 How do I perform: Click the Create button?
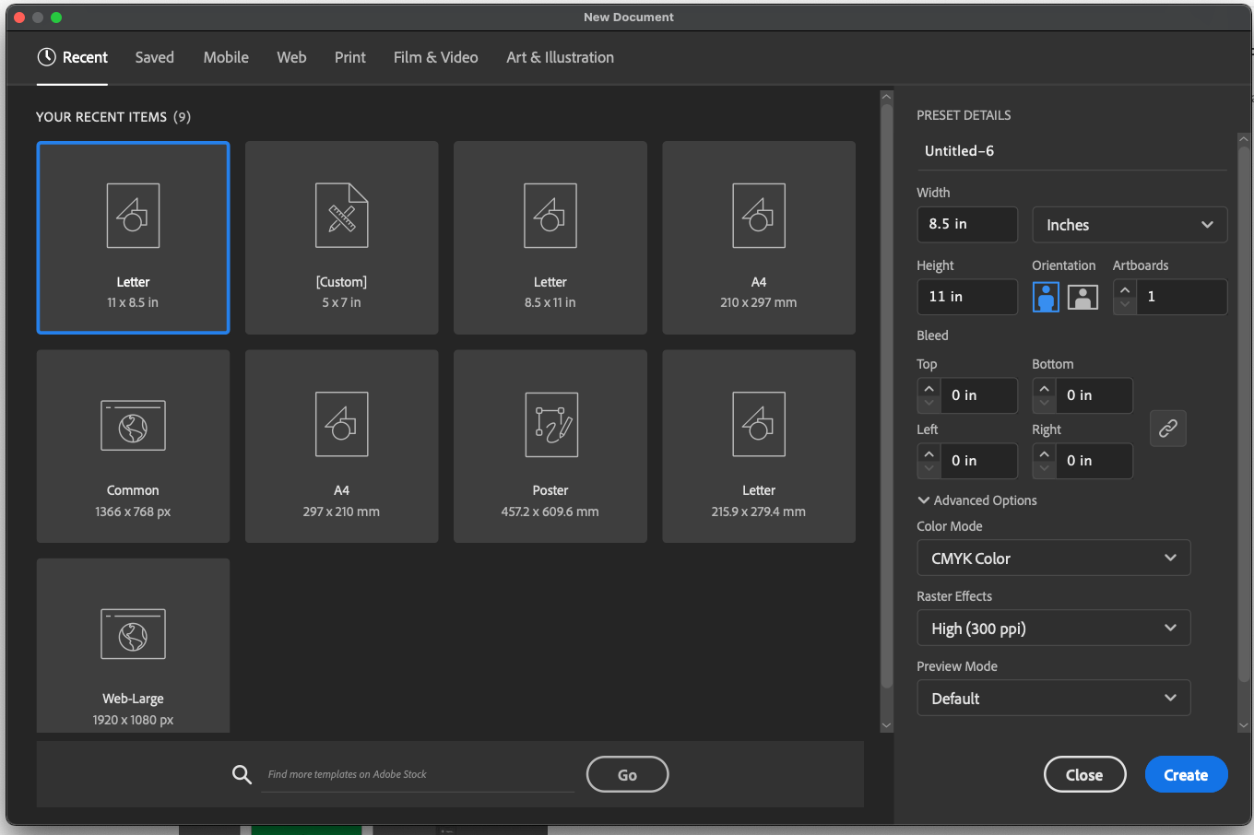tap(1186, 775)
